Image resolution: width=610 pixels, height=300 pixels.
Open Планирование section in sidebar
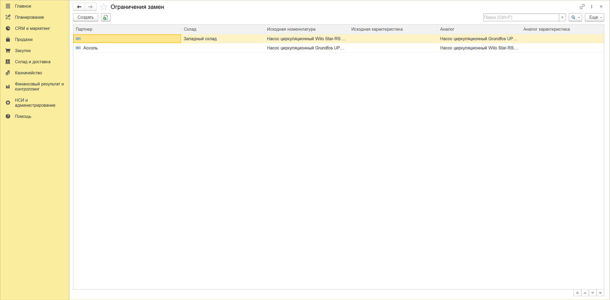pyautogui.click(x=29, y=17)
